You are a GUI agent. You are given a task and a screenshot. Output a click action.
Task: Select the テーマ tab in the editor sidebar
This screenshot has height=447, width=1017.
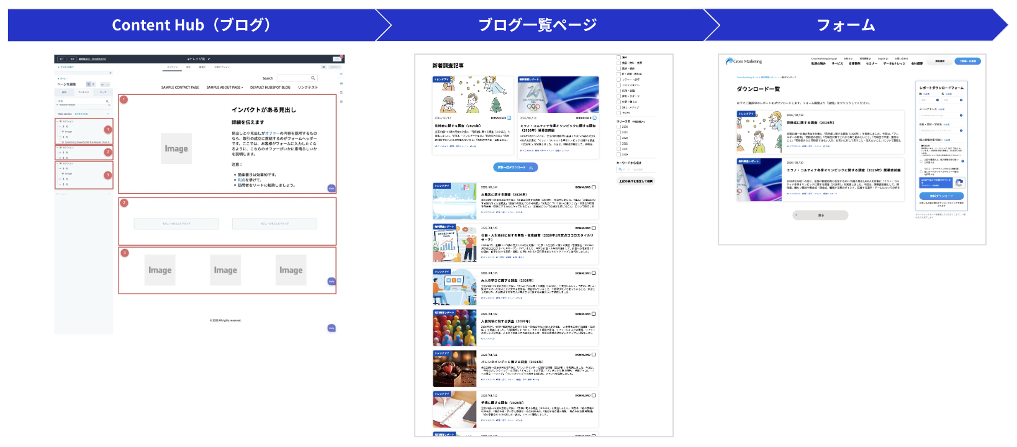pos(103,92)
